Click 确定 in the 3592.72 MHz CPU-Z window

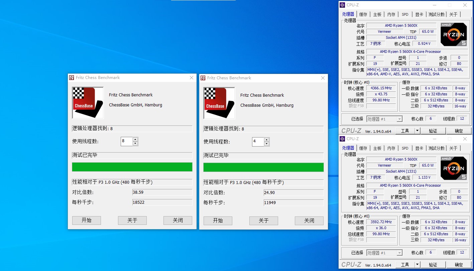[x=459, y=265]
